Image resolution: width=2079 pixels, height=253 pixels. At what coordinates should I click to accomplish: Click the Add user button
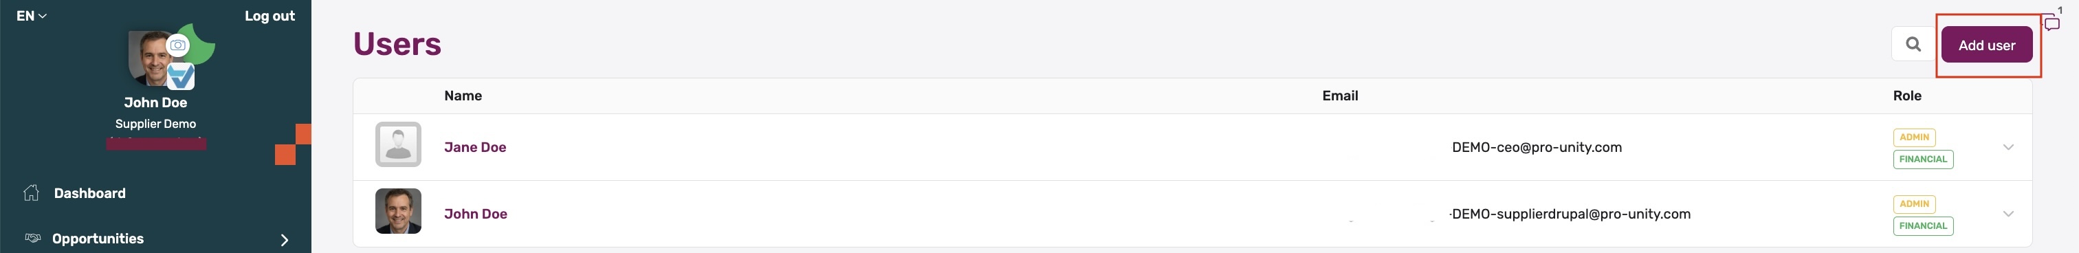click(x=1986, y=45)
